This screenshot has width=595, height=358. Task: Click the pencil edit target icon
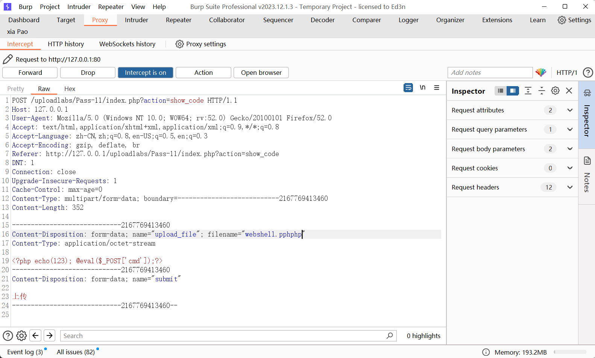(8, 59)
